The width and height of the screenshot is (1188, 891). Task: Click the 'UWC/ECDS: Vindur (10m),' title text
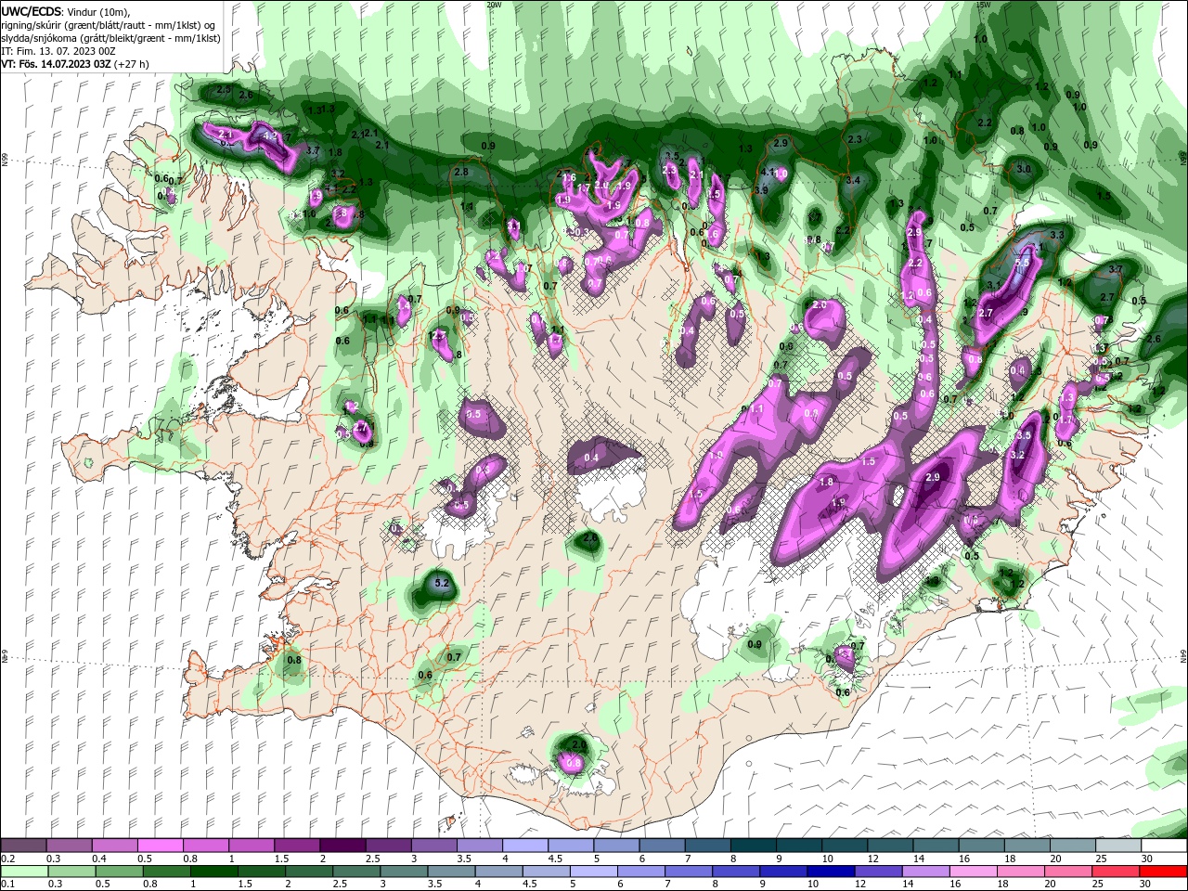click(x=66, y=11)
